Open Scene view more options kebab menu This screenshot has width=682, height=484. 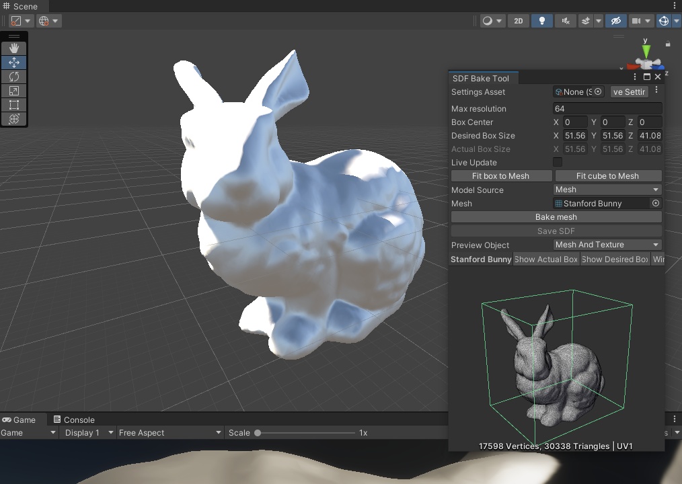675,5
